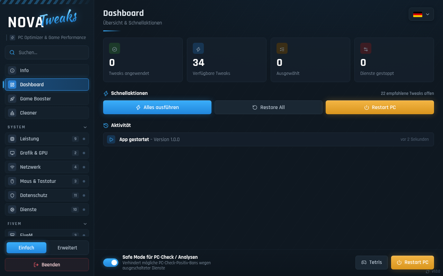The width and height of the screenshot is (443, 276).
Task: Open the Dienste category
Action: [x=47, y=209]
